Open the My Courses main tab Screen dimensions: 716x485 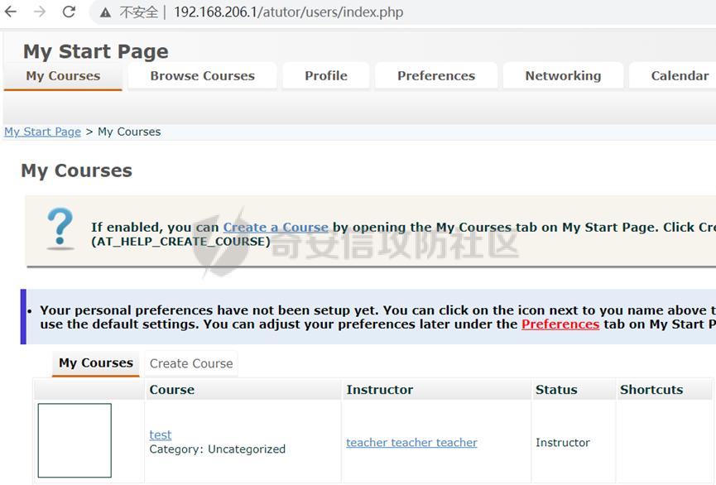tap(63, 76)
